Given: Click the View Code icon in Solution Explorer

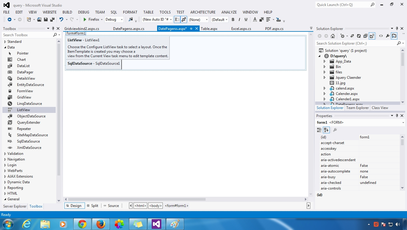Looking at the screenshot, I should pyautogui.click(x=381, y=36).
